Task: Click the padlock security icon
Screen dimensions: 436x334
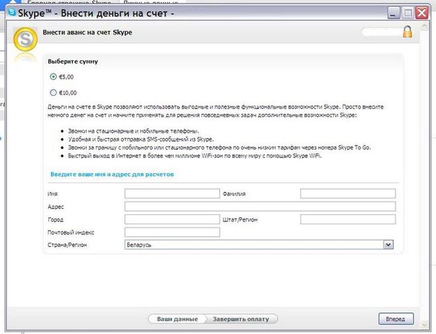Action: [408, 32]
